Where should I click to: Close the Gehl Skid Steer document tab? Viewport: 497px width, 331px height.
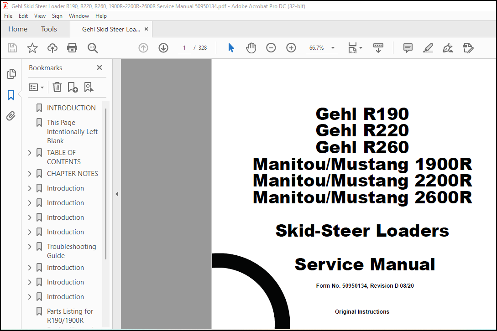(146, 29)
